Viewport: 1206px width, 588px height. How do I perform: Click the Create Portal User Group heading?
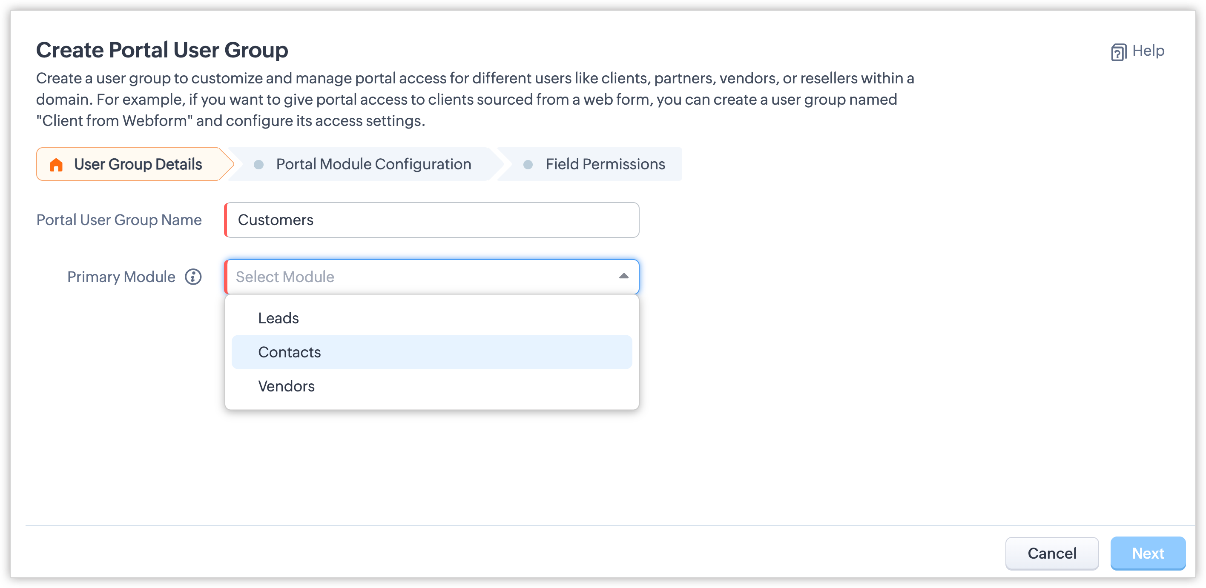(x=162, y=50)
